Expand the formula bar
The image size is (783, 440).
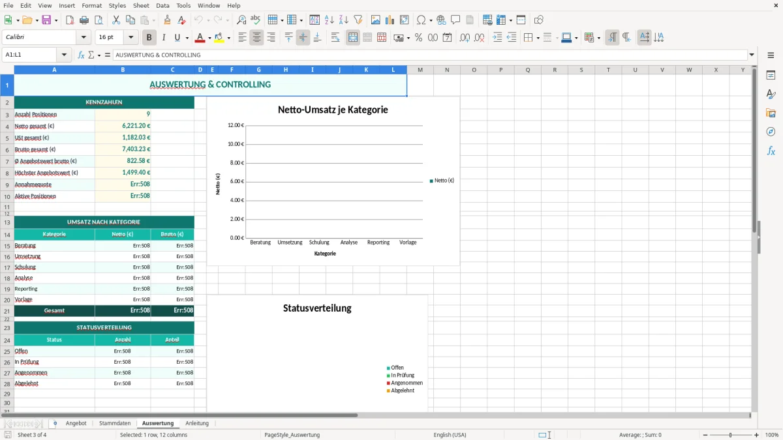point(752,55)
